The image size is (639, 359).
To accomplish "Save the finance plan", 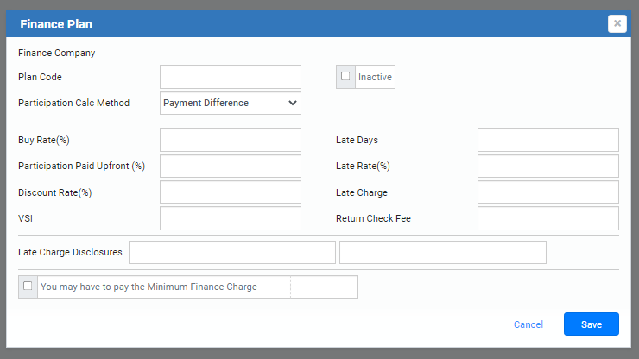I will point(592,324).
